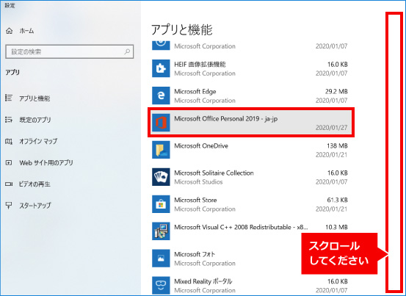
Task: Click Microsoft OneDrive app icon
Action: click(161, 150)
